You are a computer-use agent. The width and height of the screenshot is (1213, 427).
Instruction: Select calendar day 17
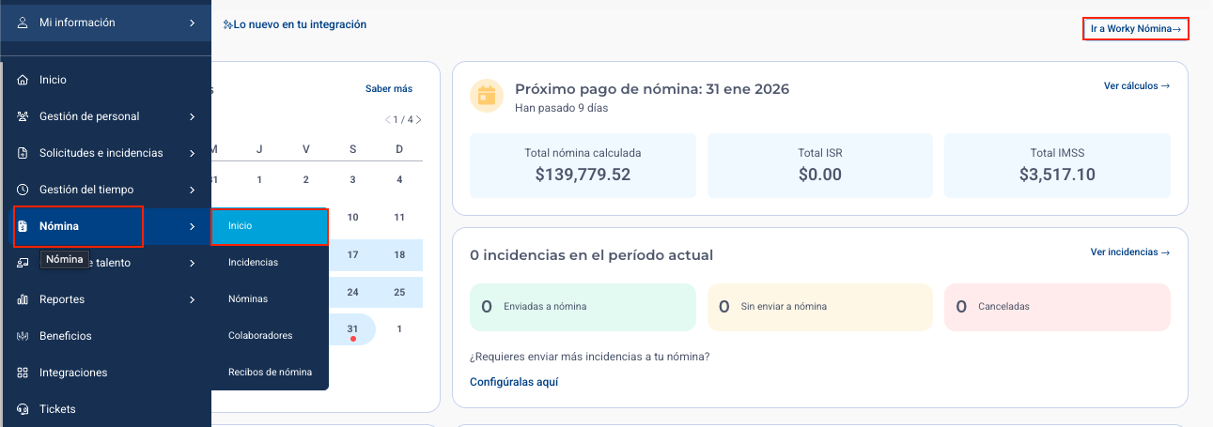(352, 254)
